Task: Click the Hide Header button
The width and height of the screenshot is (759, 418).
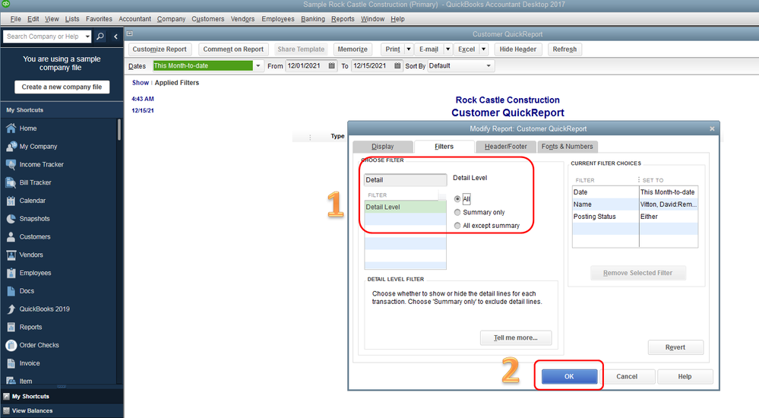Action: pyautogui.click(x=518, y=49)
